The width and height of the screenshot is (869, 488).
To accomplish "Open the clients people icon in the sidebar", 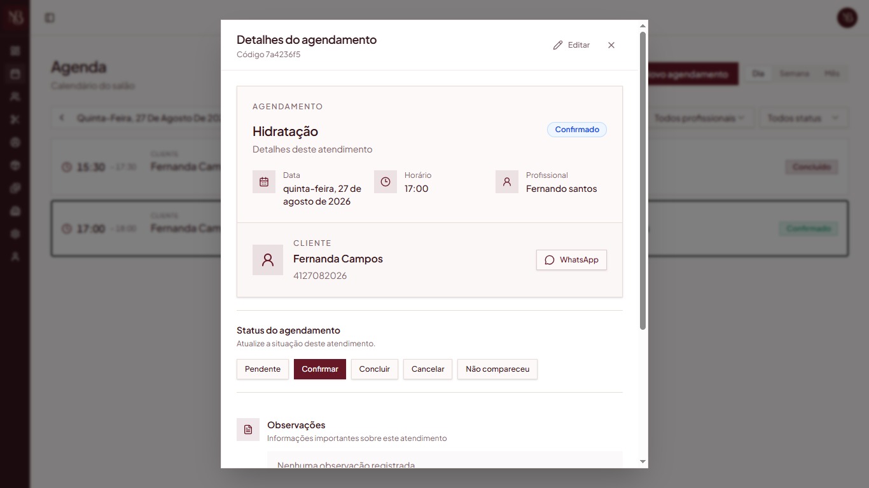I will pyautogui.click(x=15, y=97).
